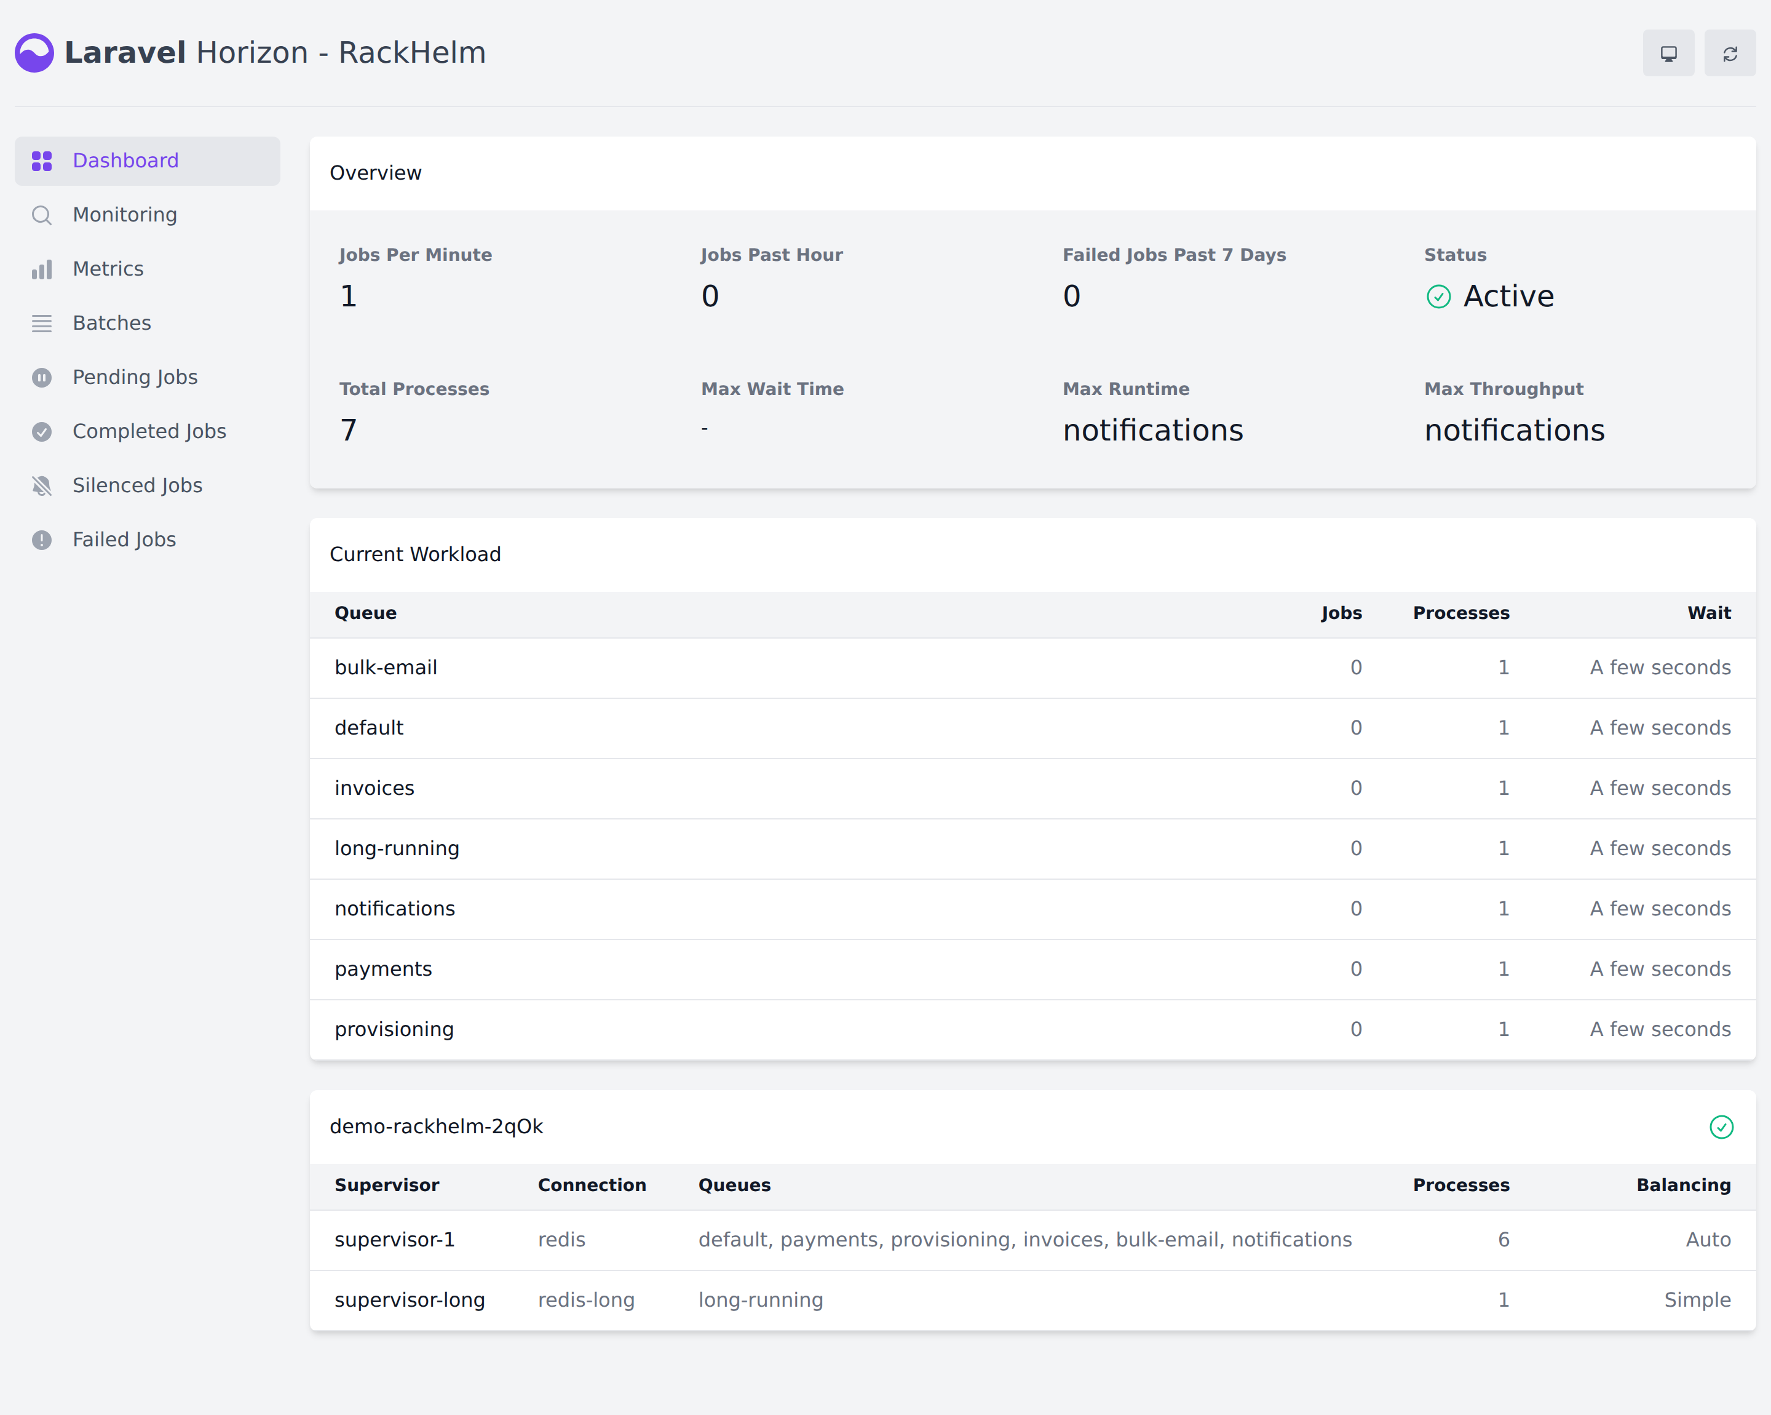The width and height of the screenshot is (1771, 1415).
Task: Open the Metrics section
Action: click(x=147, y=269)
